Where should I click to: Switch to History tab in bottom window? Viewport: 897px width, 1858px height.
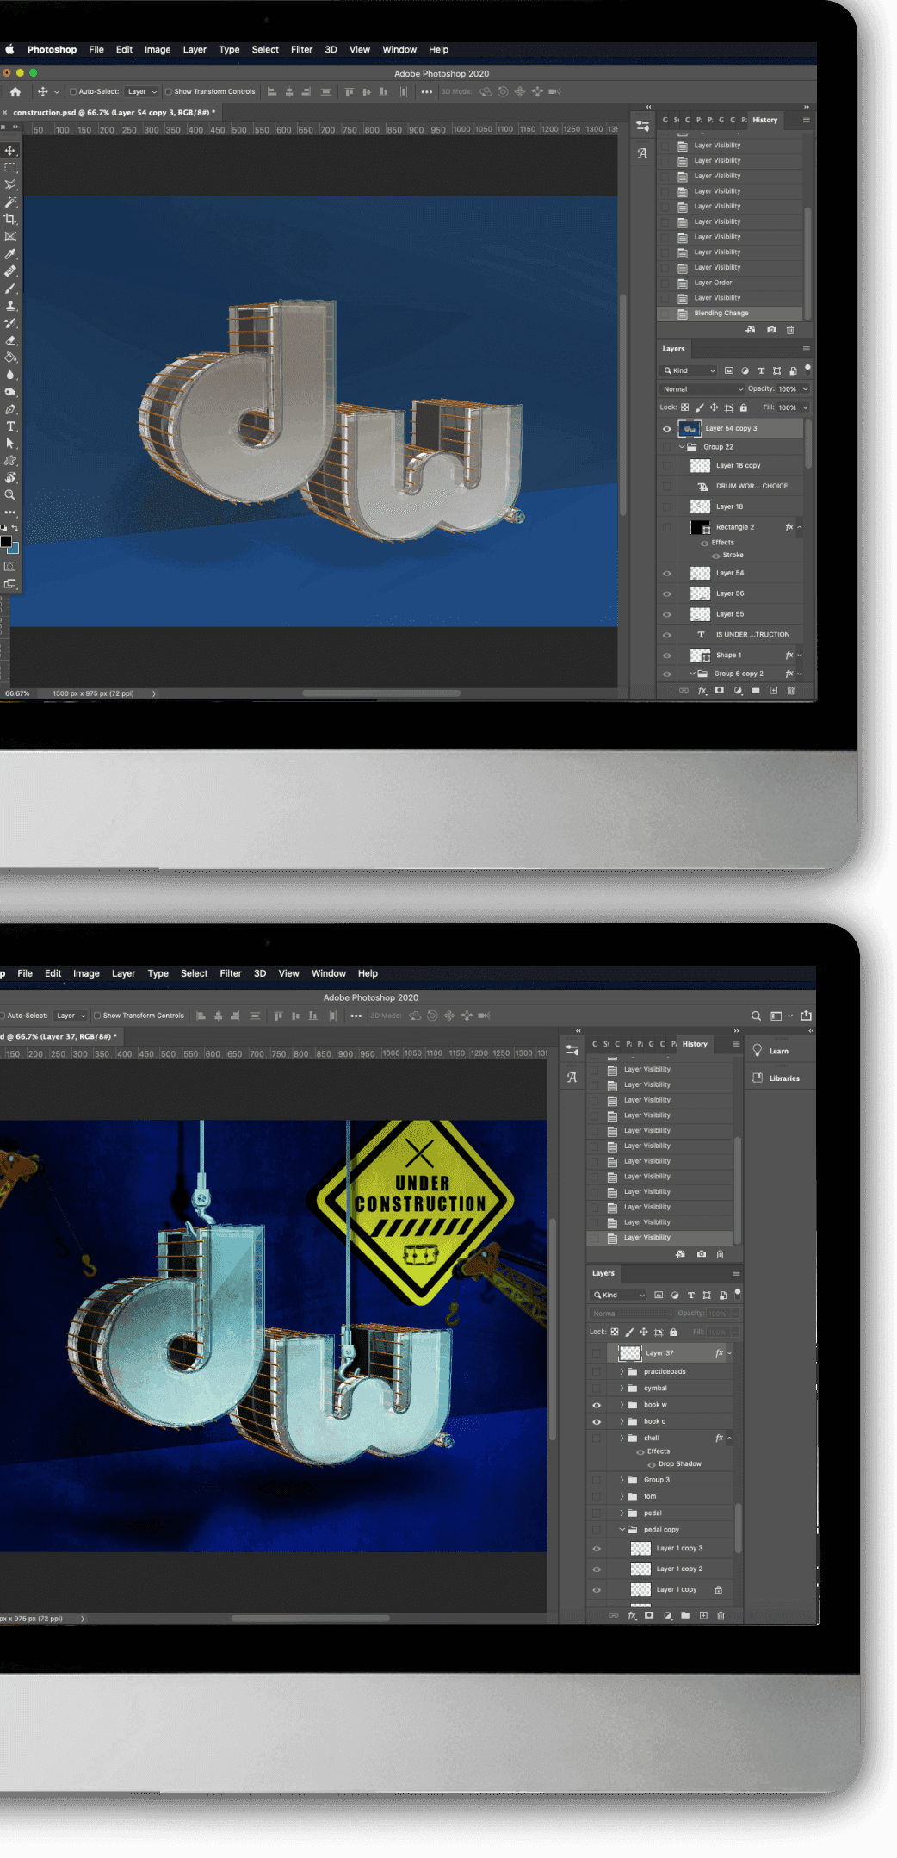[x=695, y=1044]
